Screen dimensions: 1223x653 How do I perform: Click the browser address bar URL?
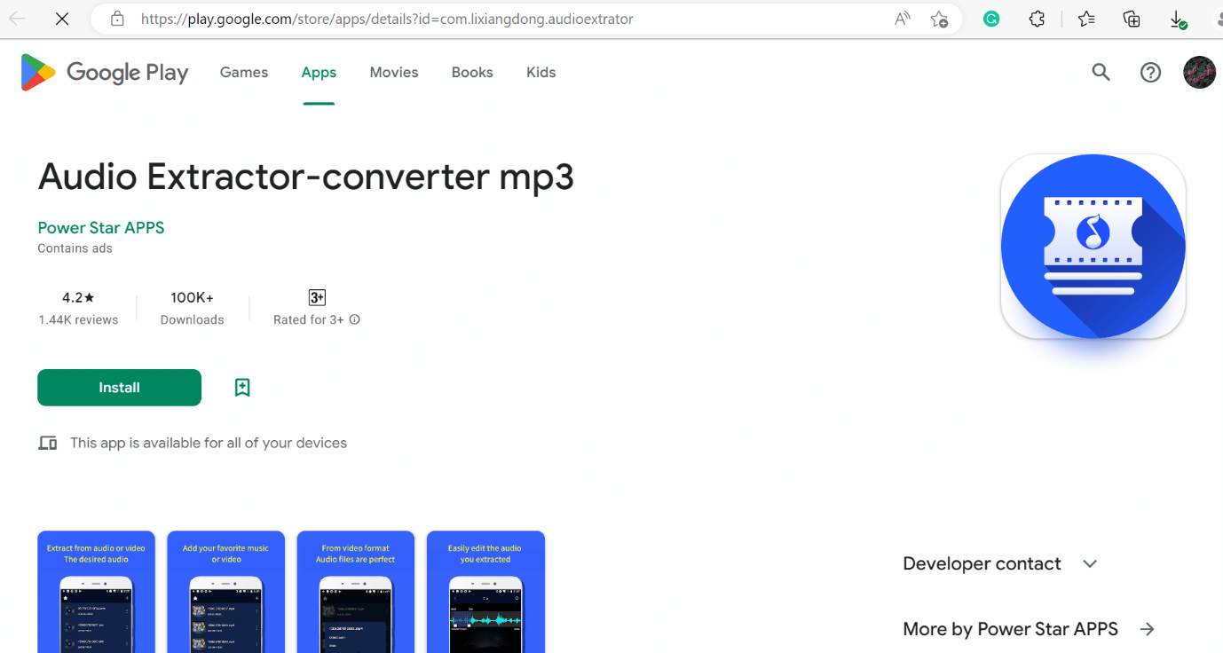pyautogui.click(x=387, y=19)
